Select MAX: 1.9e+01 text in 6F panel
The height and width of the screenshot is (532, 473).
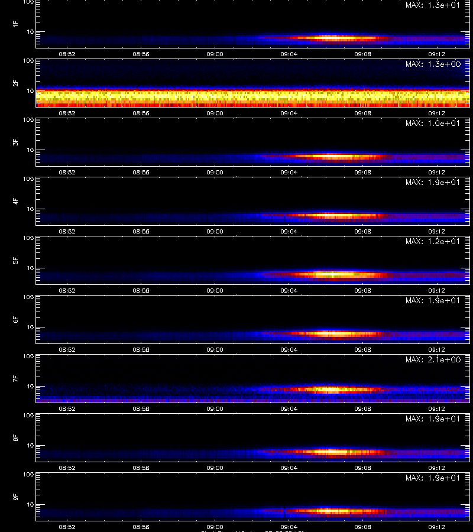tap(433, 301)
